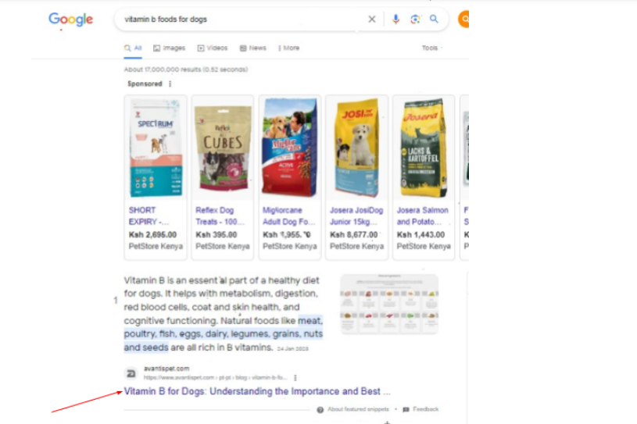Screen dimensions: 637x424
Task: Open Vitamin B for Dogs result title
Action: (257, 391)
